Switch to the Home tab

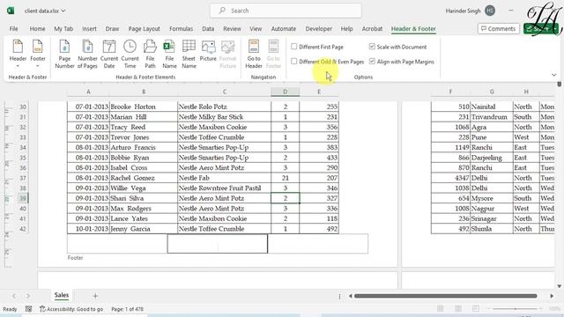coord(37,29)
